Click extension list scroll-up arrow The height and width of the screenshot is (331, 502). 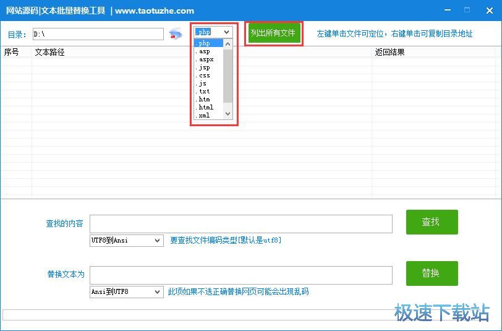pos(228,44)
